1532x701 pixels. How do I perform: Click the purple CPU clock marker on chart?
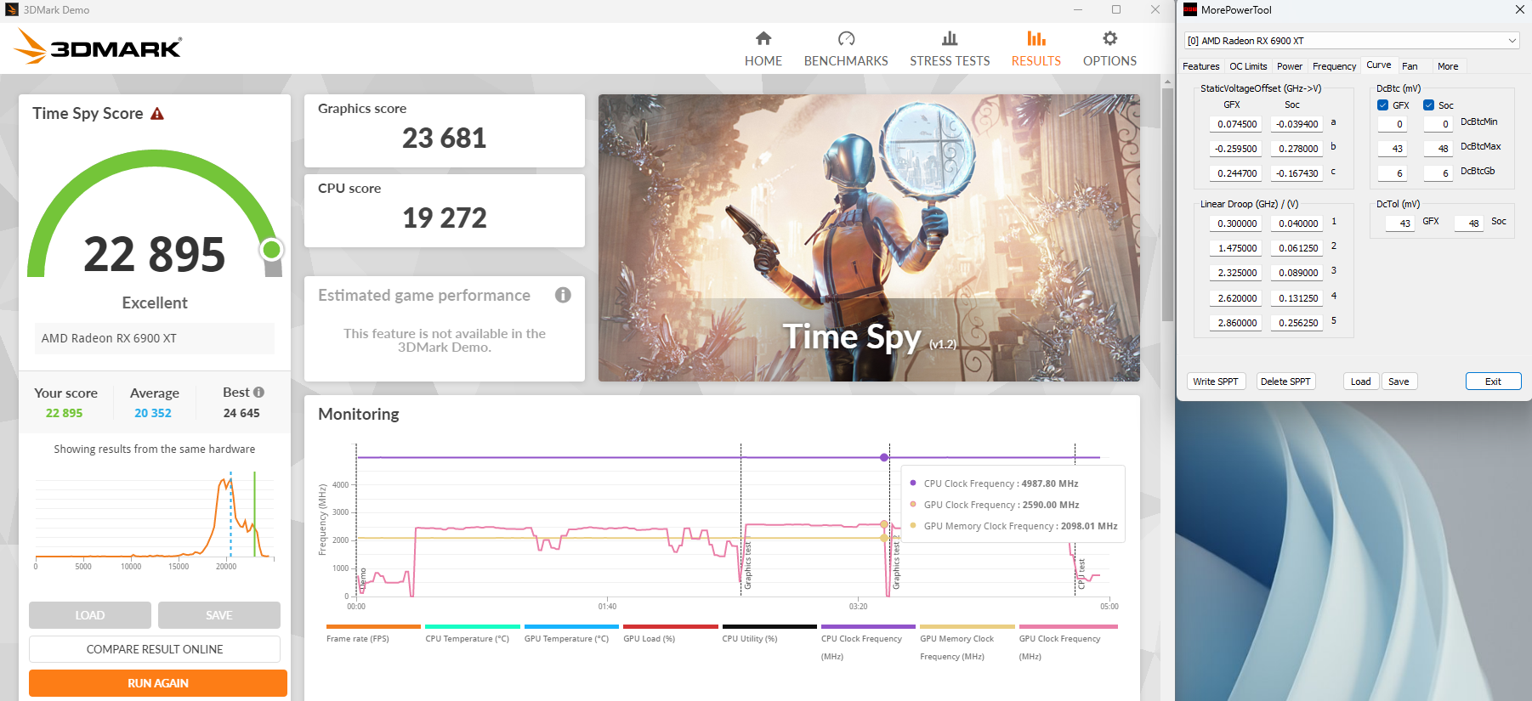(x=884, y=457)
